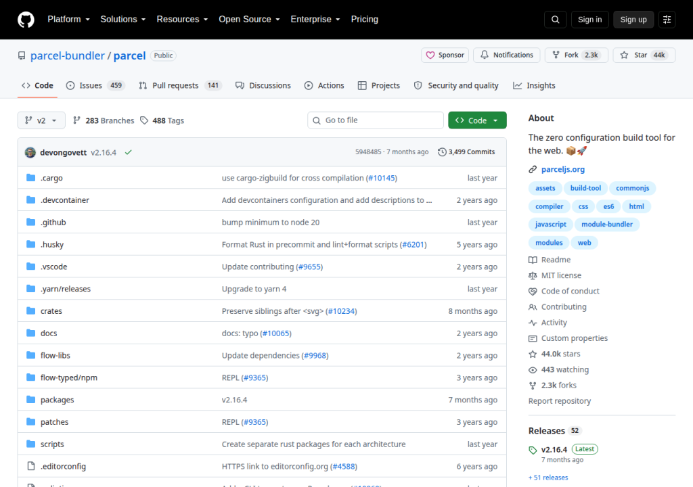Expand the Open Source menu
The height and width of the screenshot is (487, 693).
[249, 20]
